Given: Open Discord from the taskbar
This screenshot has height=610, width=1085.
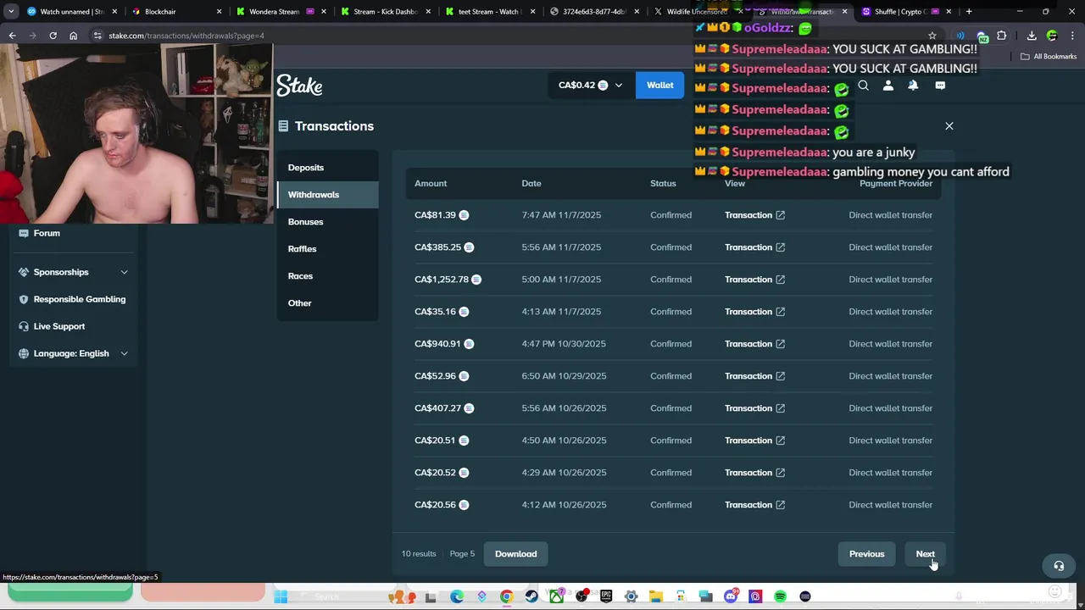Looking at the screenshot, I should coord(731,596).
